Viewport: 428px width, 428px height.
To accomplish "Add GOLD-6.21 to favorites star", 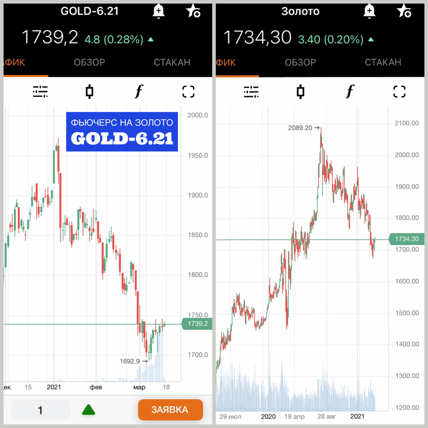I will (193, 11).
